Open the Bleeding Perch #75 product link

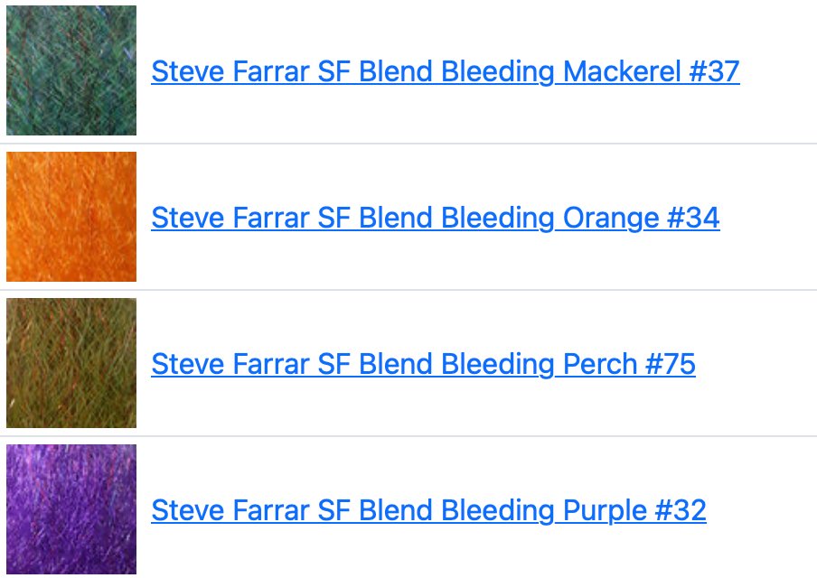(x=423, y=364)
